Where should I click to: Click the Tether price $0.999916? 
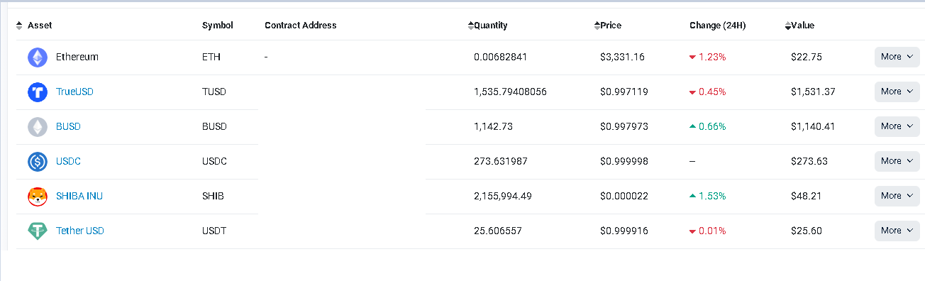click(624, 231)
